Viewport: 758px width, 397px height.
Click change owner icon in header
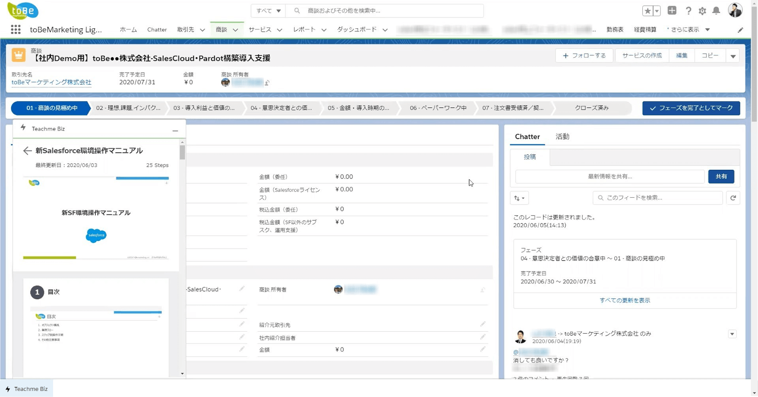point(267,83)
